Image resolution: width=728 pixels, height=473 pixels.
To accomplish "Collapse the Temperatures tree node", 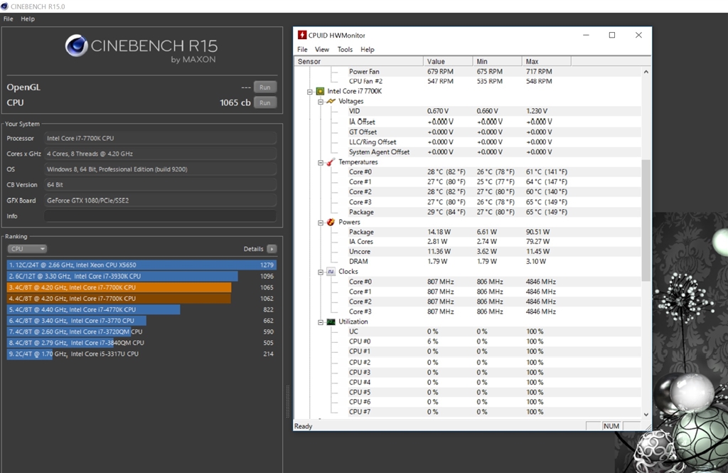I will click(321, 163).
